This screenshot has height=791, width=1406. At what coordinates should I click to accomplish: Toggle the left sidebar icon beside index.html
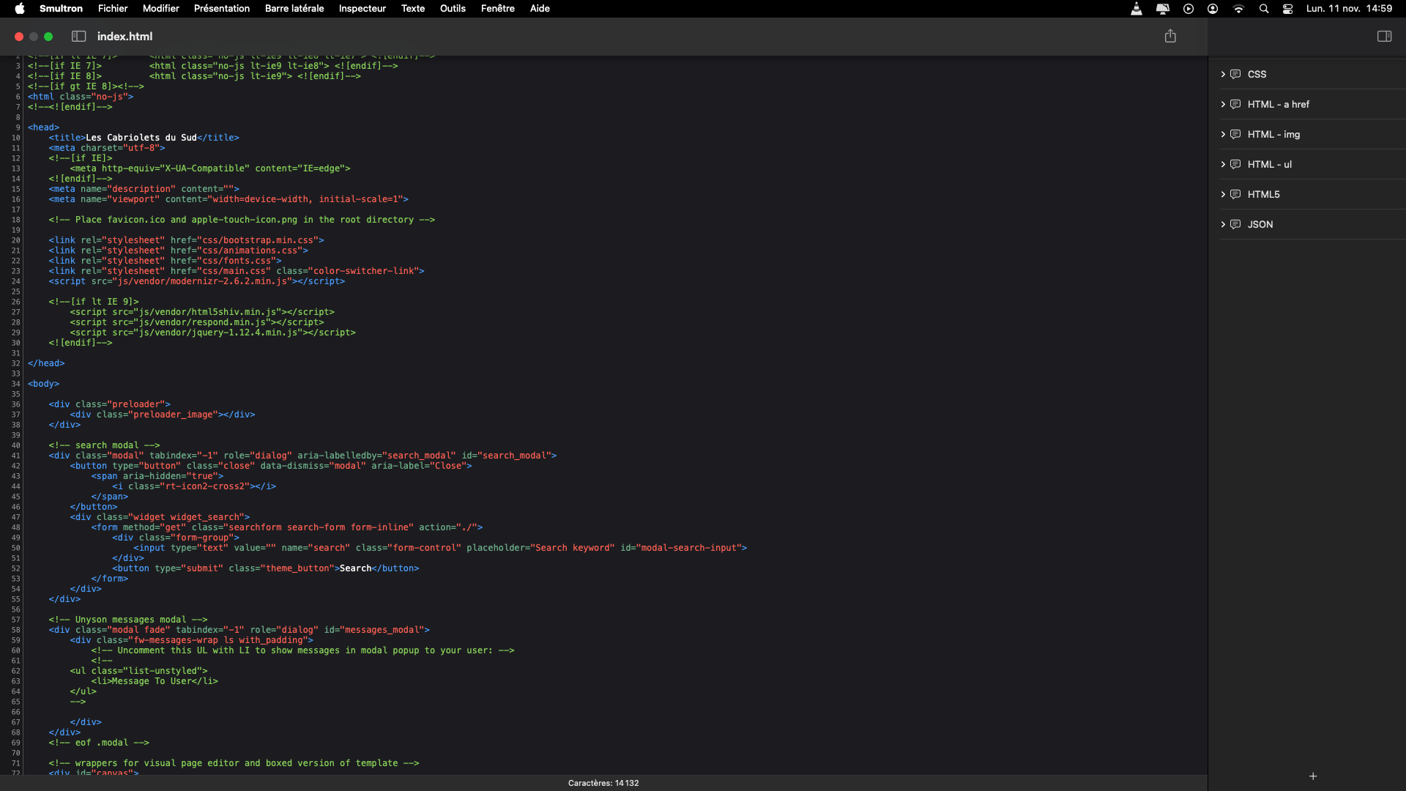[79, 37]
